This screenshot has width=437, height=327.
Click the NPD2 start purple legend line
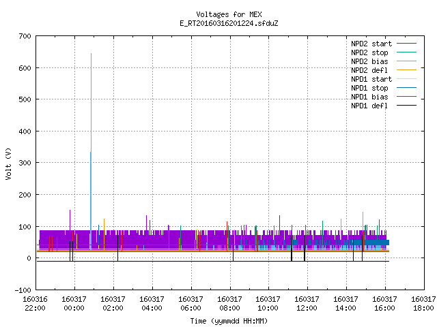pyautogui.click(x=406, y=44)
